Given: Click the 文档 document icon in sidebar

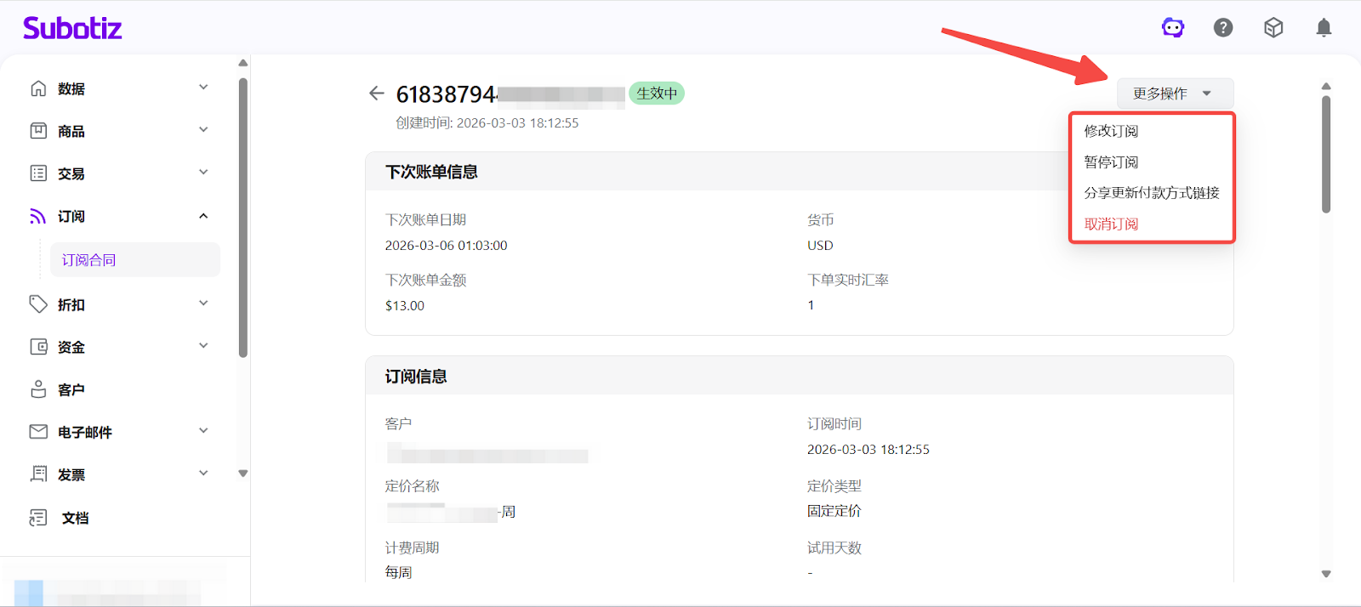Looking at the screenshot, I should pyautogui.click(x=38, y=518).
